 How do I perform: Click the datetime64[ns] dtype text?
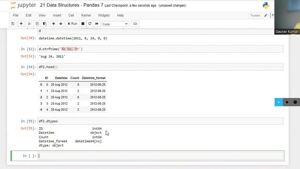coord(88,141)
